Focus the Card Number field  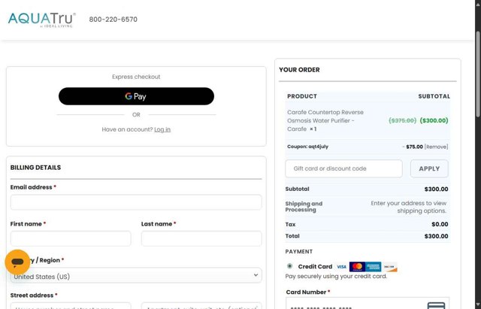368,303
